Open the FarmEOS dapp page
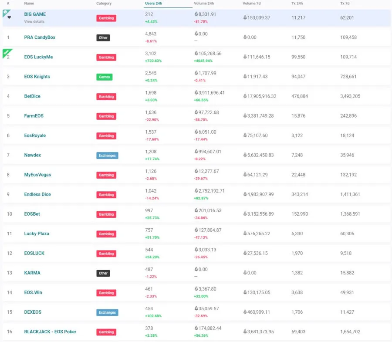 [34, 116]
